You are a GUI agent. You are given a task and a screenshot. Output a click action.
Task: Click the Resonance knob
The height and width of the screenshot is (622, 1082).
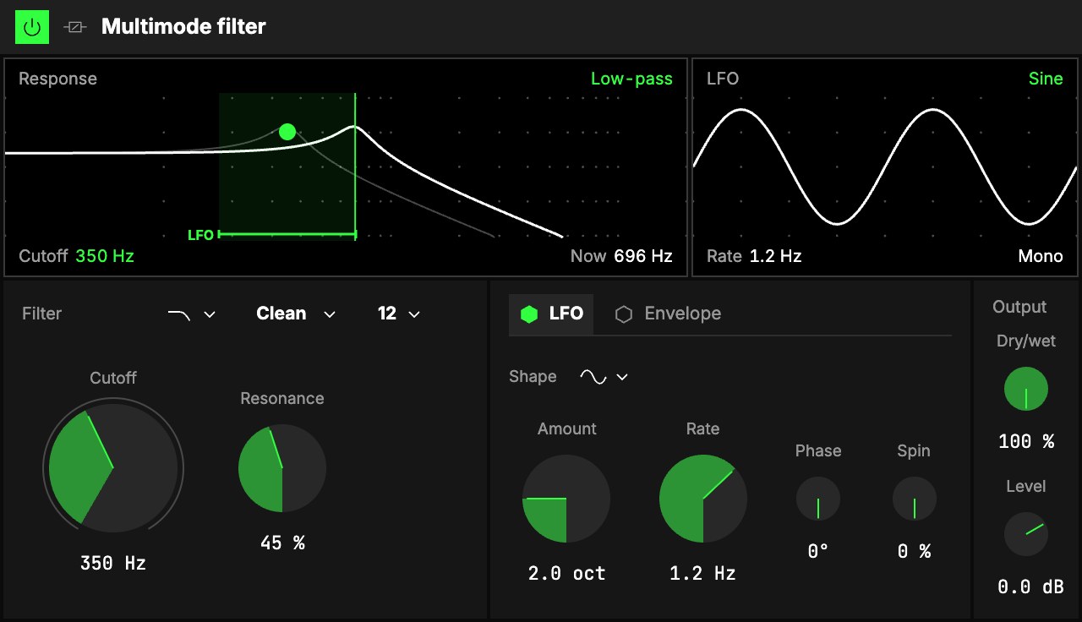point(282,468)
